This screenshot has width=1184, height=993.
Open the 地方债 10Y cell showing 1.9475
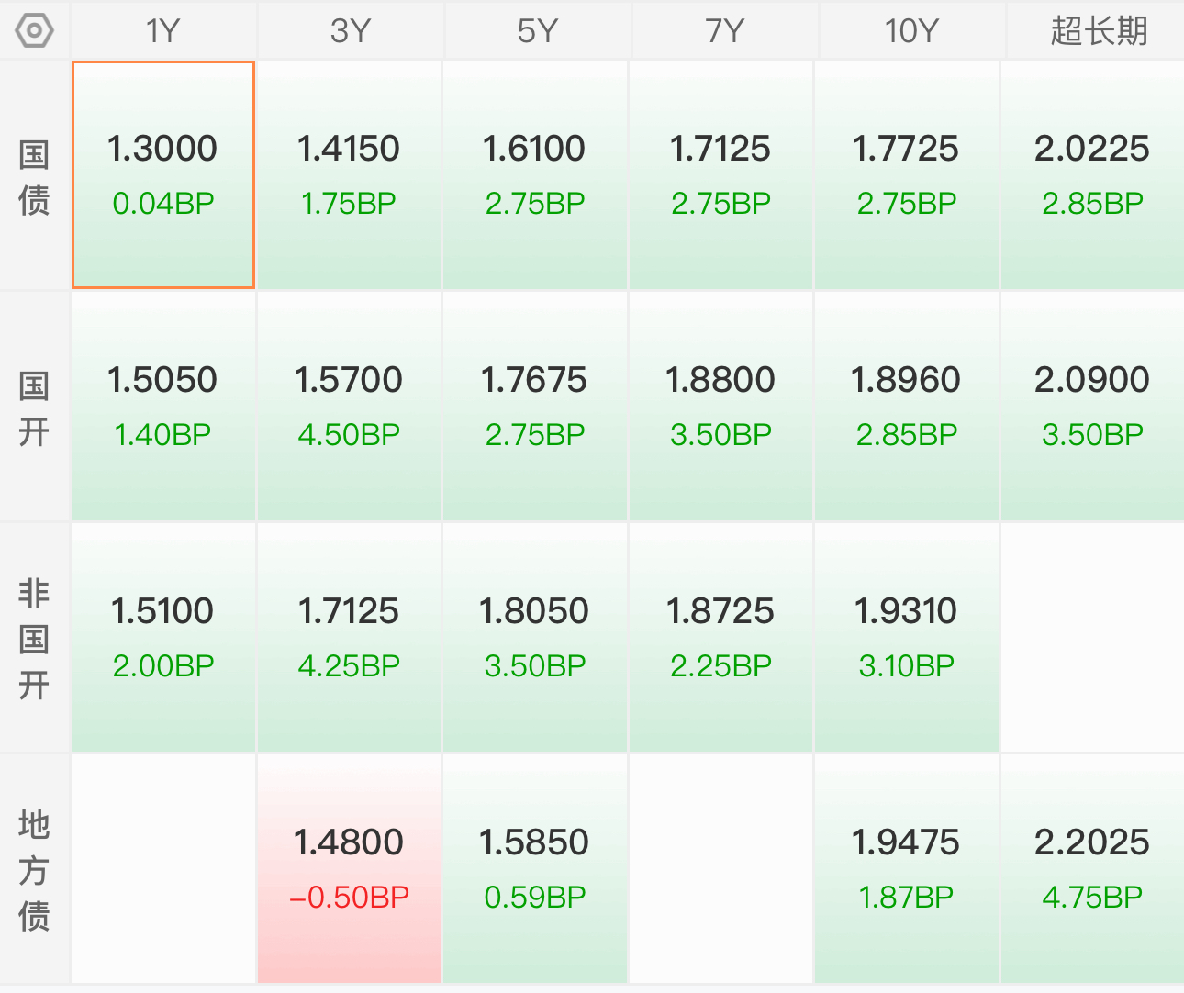click(x=906, y=869)
